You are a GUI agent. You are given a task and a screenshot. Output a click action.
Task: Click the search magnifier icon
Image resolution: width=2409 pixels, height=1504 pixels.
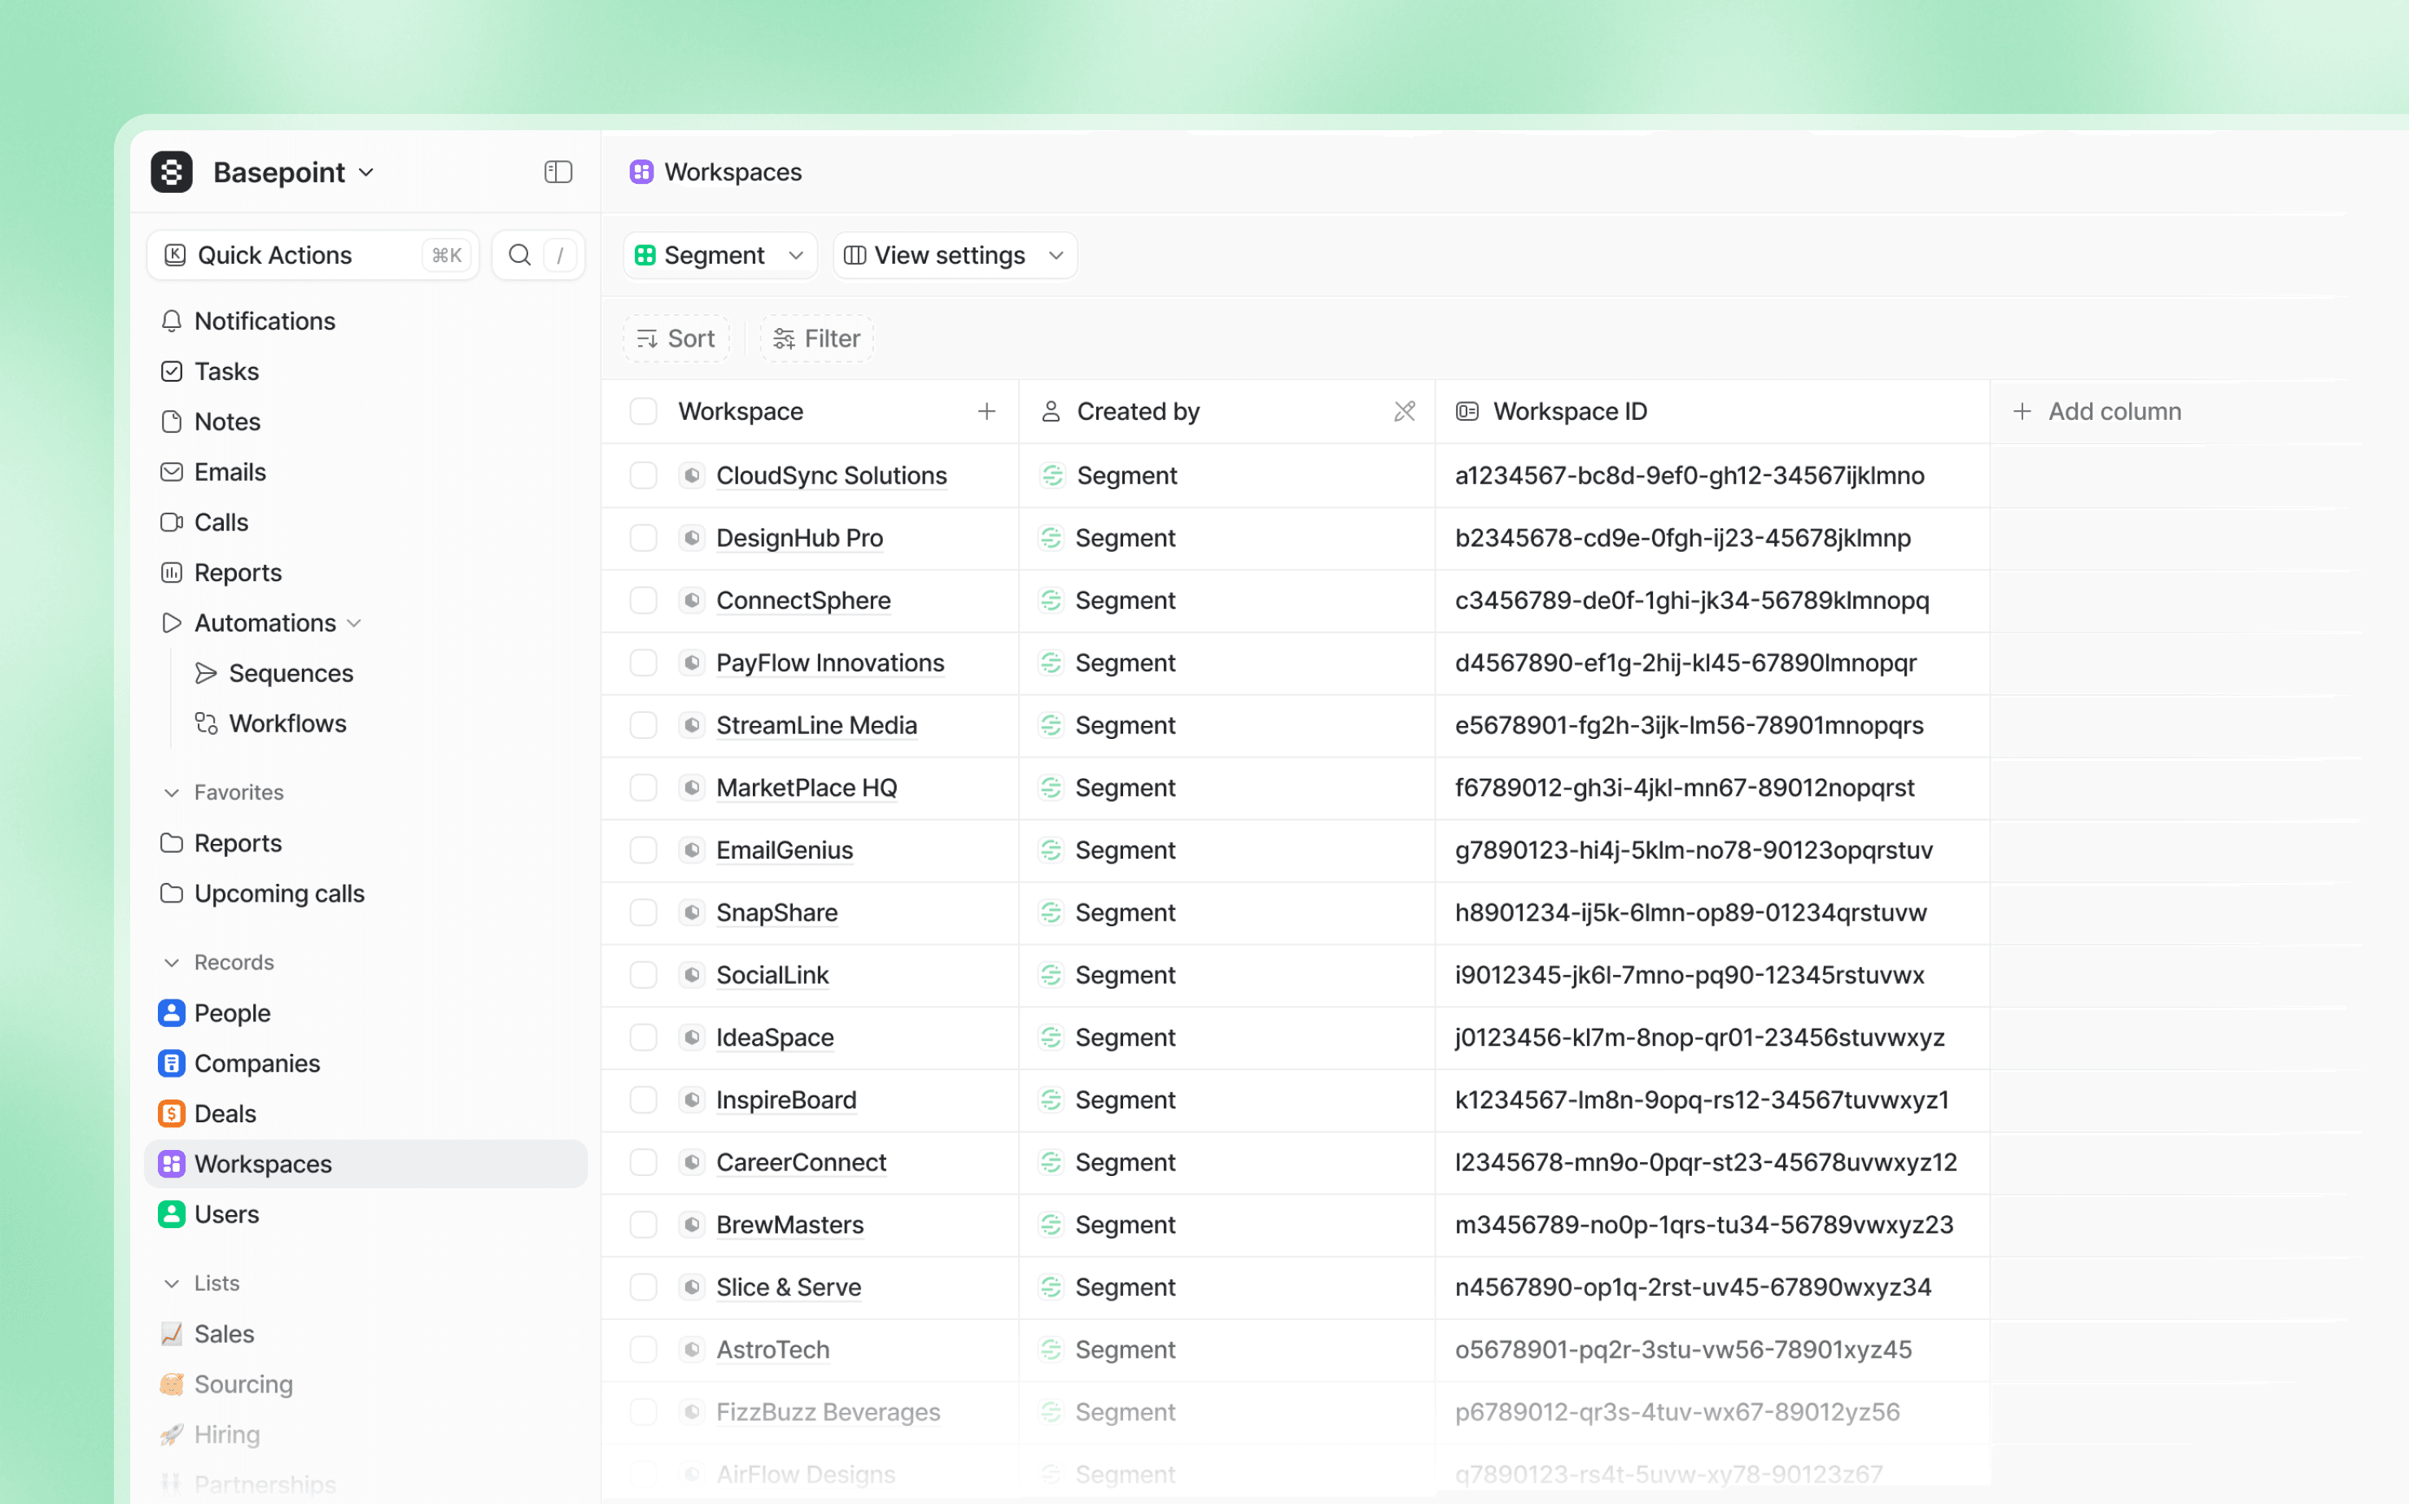click(519, 255)
